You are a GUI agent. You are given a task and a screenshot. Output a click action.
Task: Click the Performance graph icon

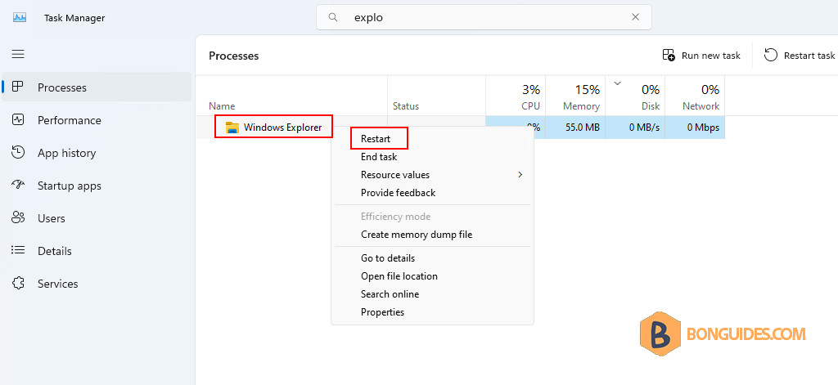(x=18, y=119)
